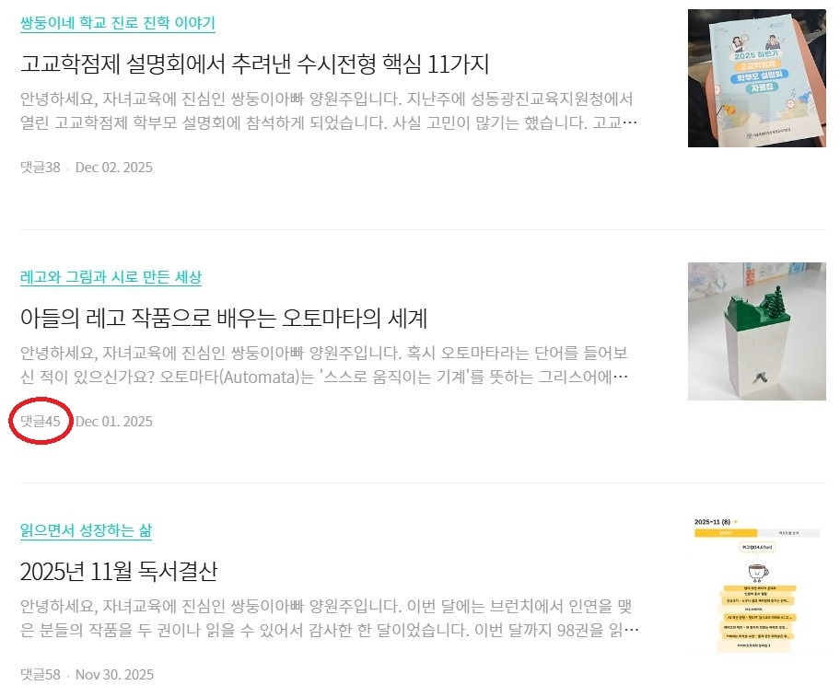Viewport: 840px width, 697px height.
Task: Open the 2025 하반기 고교학점제 booklet thumbnail
Action: pos(756,78)
